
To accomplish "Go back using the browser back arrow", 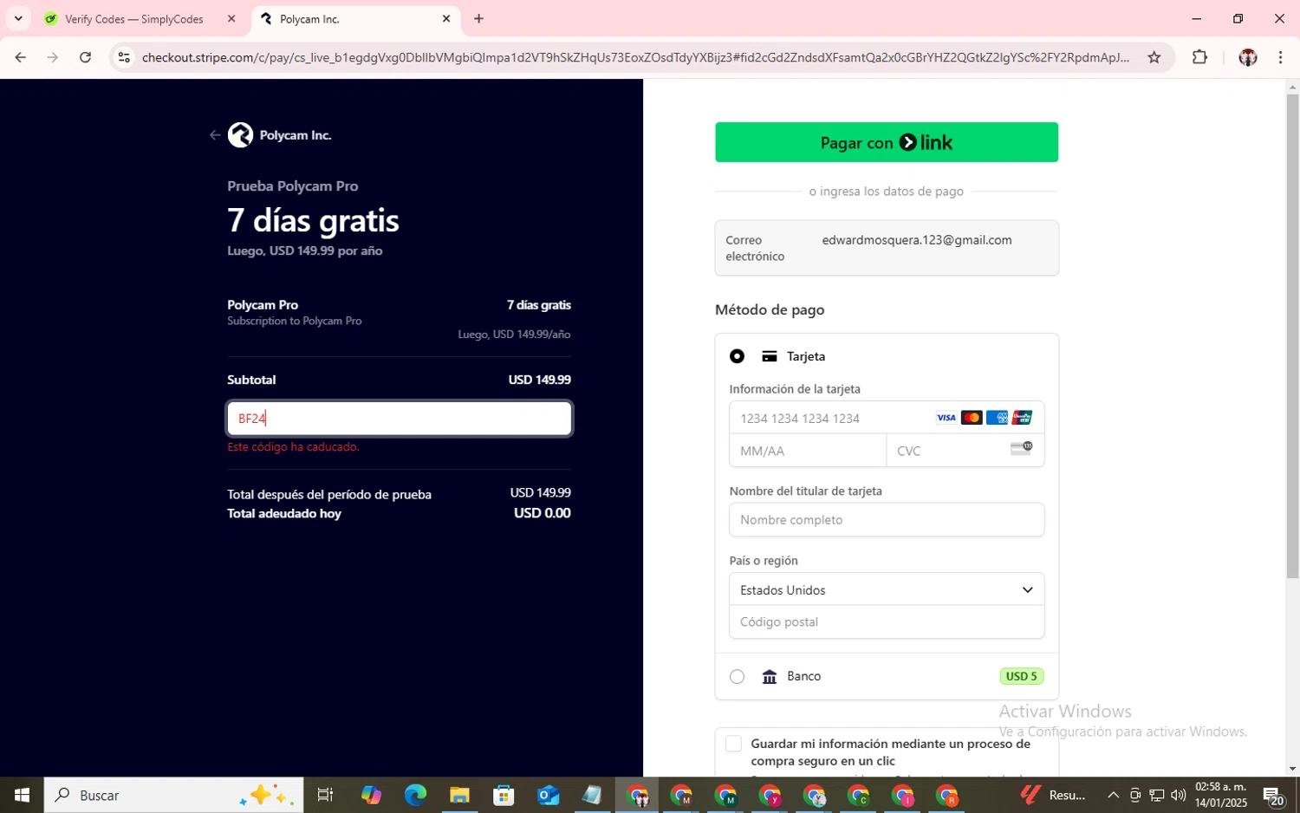I will pyautogui.click(x=20, y=57).
